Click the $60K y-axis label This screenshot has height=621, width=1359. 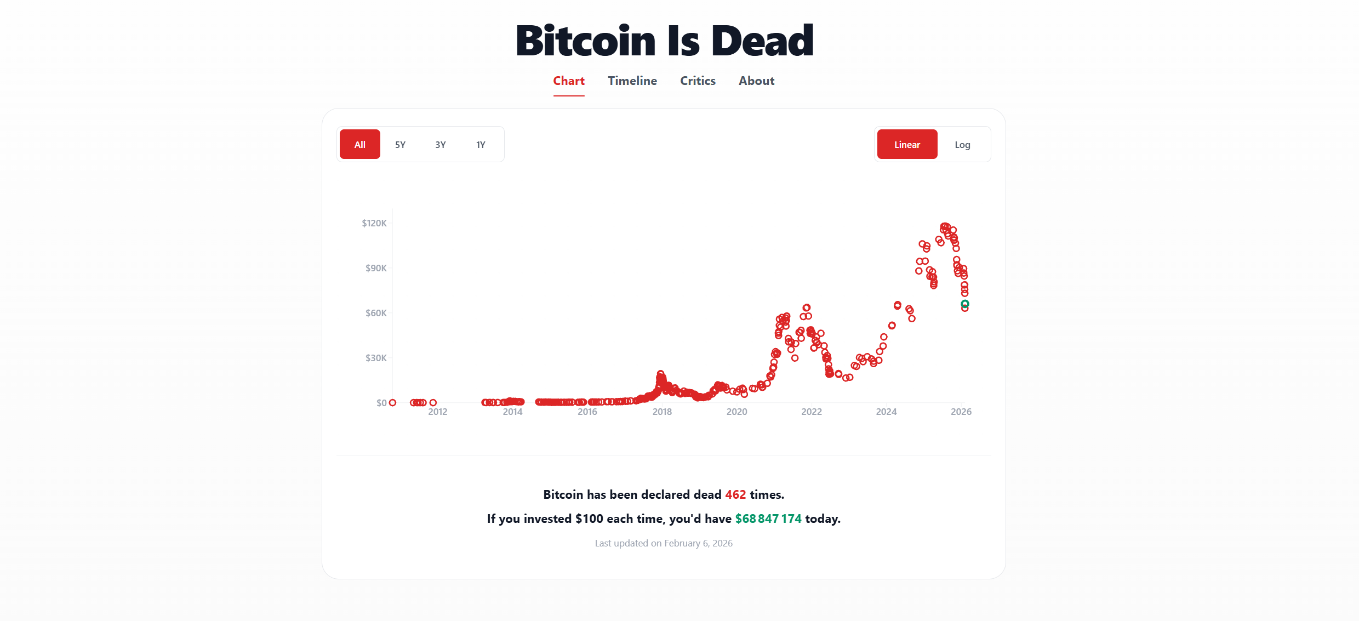pyautogui.click(x=376, y=313)
